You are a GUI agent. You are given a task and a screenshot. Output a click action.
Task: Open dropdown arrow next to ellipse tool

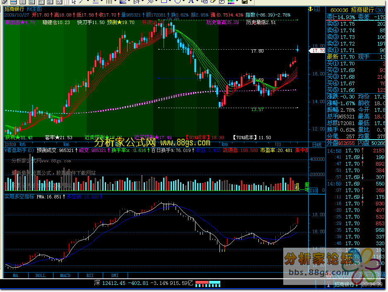(183, 1)
